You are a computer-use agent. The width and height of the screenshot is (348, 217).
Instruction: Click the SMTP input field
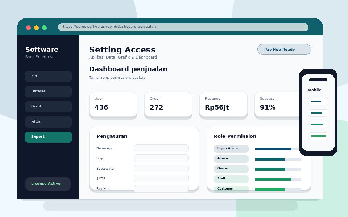161,178
